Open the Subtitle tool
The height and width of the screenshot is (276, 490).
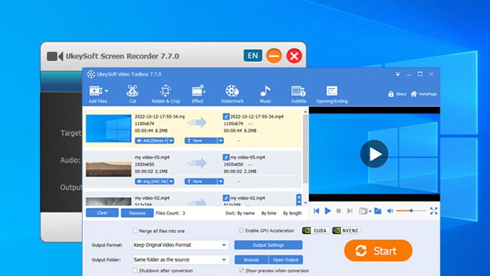pos(299,94)
